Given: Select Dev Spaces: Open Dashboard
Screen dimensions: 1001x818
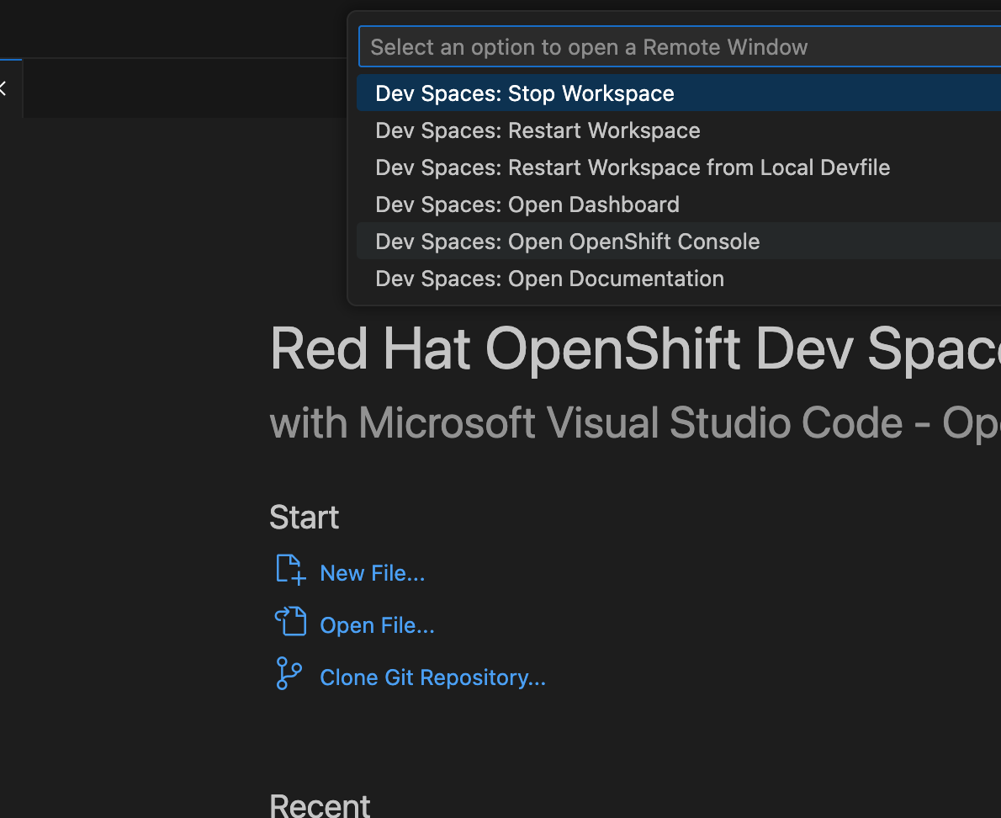Looking at the screenshot, I should pyautogui.click(x=527, y=204).
